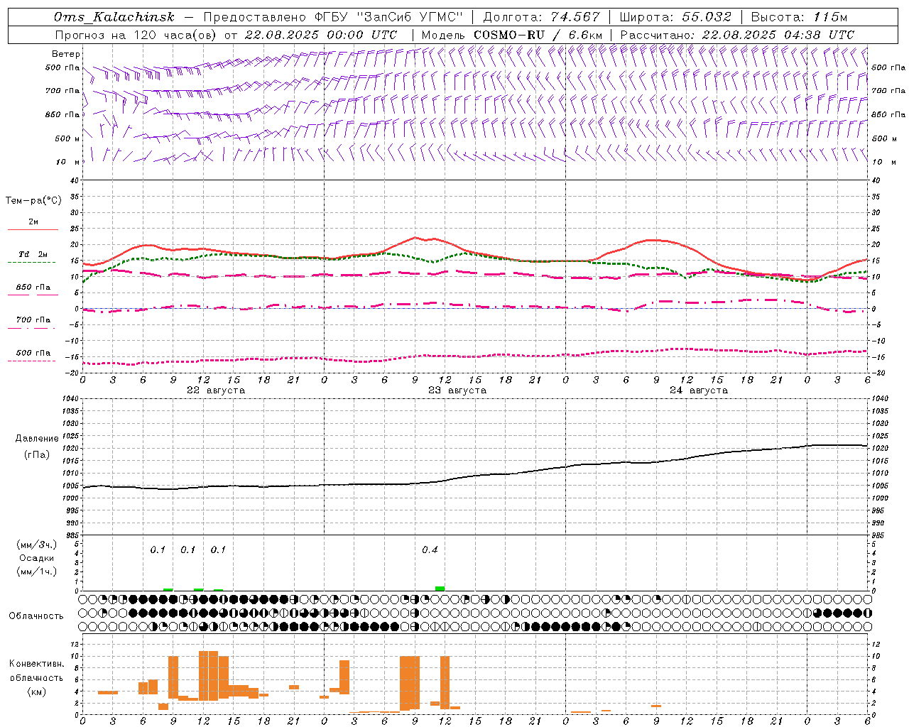Select the COSMO-RU model label in header
909x727 pixels.
pyautogui.click(x=508, y=35)
